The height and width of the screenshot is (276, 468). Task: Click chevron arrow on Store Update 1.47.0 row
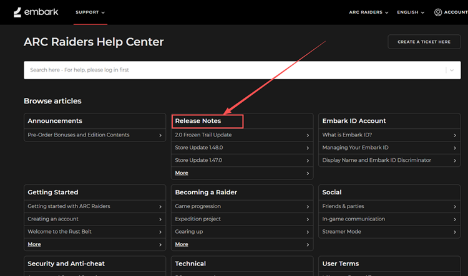tap(308, 161)
